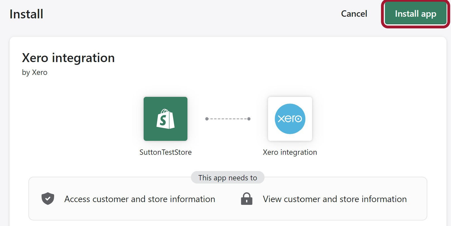This screenshot has width=451, height=226.
Task: Click the "by Xero" developer text
Action: click(x=35, y=72)
